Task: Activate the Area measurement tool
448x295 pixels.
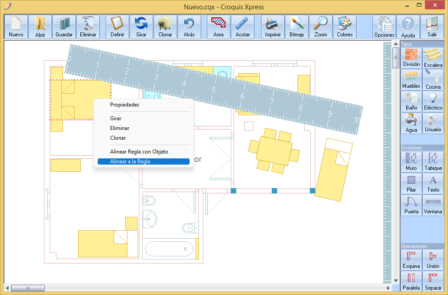Action: [x=218, y=27]
